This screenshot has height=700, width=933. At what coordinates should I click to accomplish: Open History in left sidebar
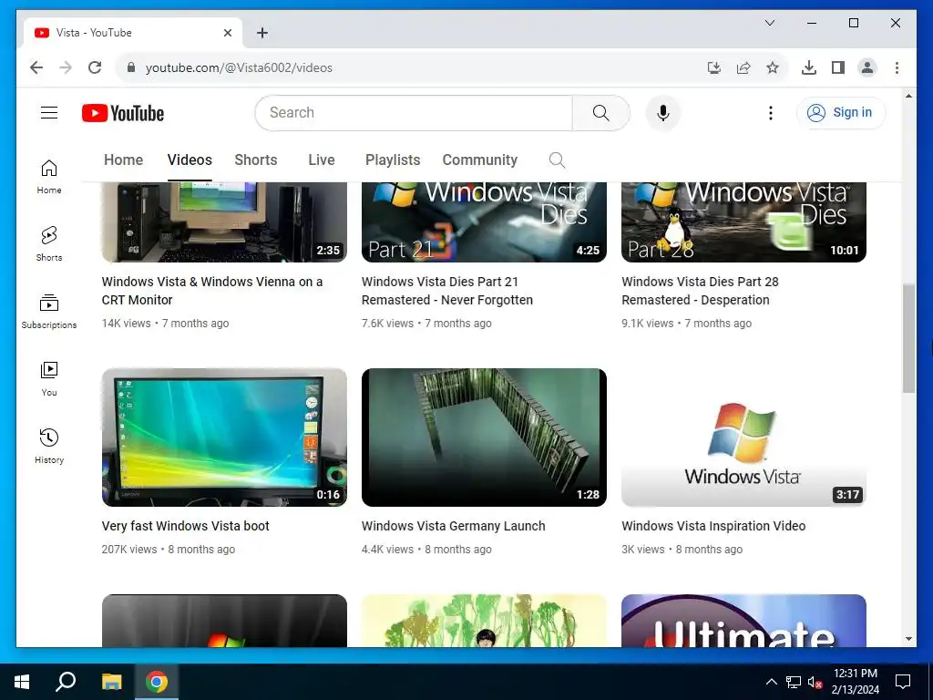pos(49,447)
